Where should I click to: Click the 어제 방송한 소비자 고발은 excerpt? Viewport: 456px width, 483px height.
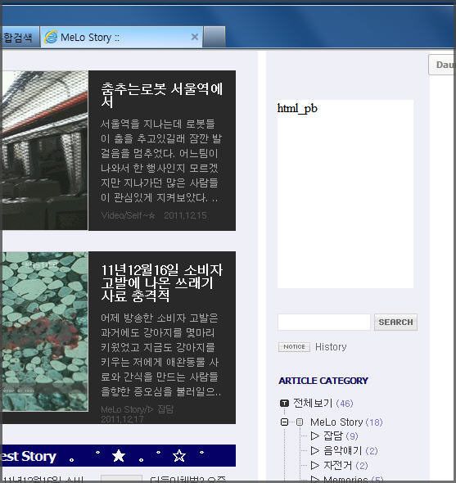click(x=160, y=354)
